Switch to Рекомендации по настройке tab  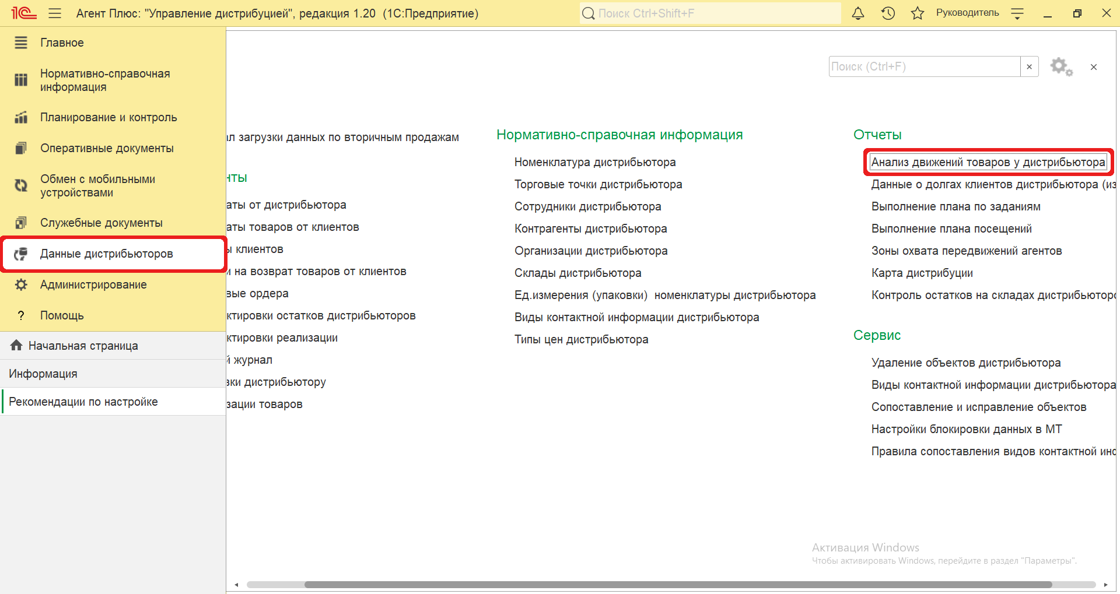(113, 402)
